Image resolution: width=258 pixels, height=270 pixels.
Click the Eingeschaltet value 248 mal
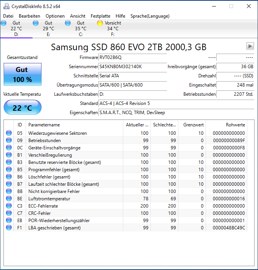[235, 85]
